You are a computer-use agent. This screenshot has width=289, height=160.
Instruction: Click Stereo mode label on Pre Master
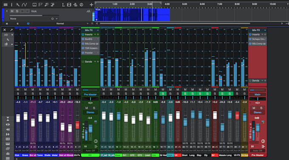pyautogui.click(x=258, y=112)
